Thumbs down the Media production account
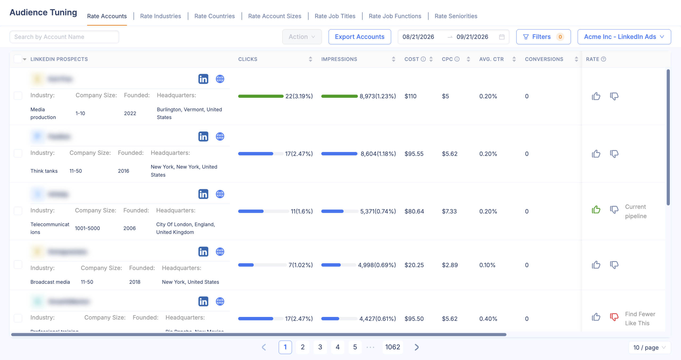Screen dimensions: 681x360 point(614,96)
